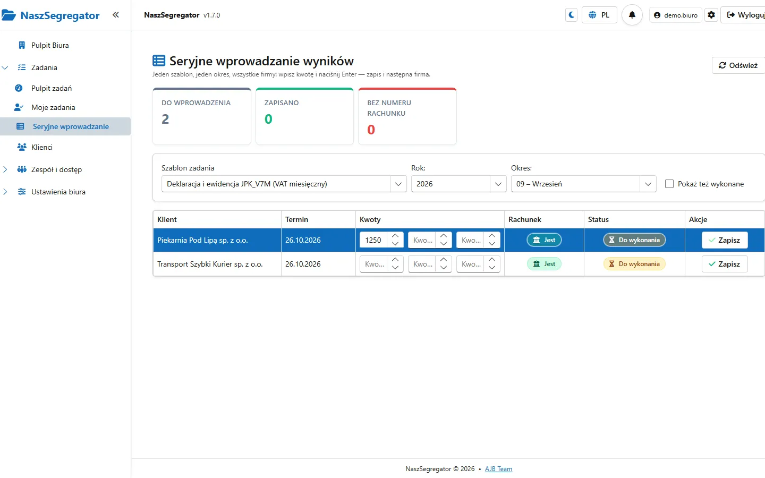765x478 pixels.
Task: Increment first amount in Piekarnia row
Action: click(x=395, y=236)
